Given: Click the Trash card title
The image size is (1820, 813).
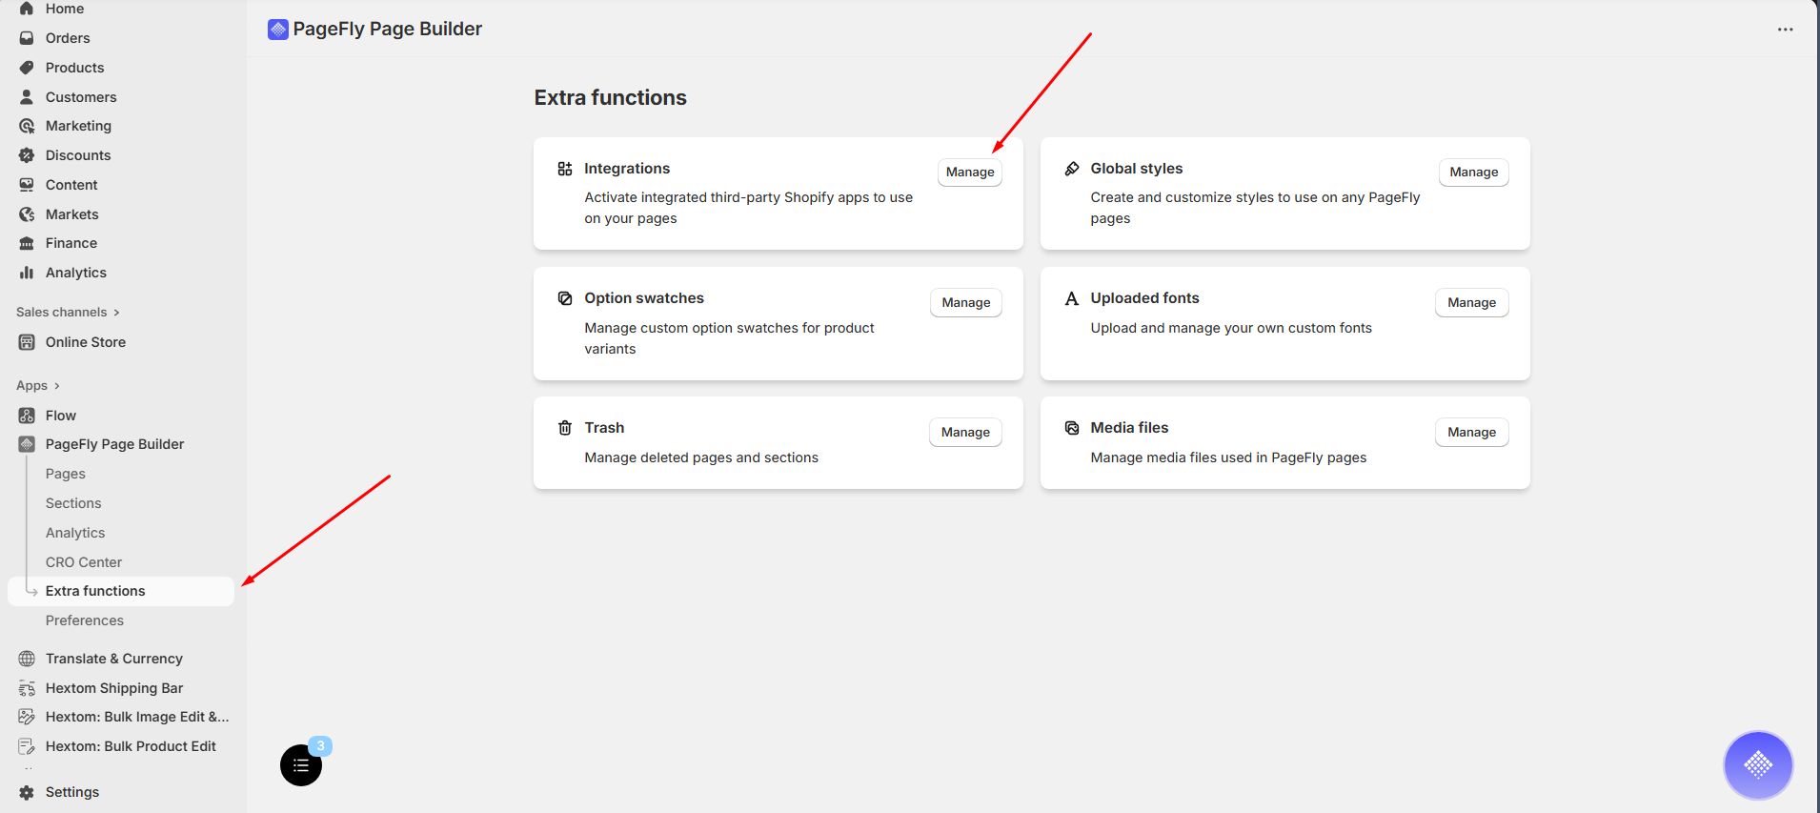Looking at the screenshot, I should (604, 428).
